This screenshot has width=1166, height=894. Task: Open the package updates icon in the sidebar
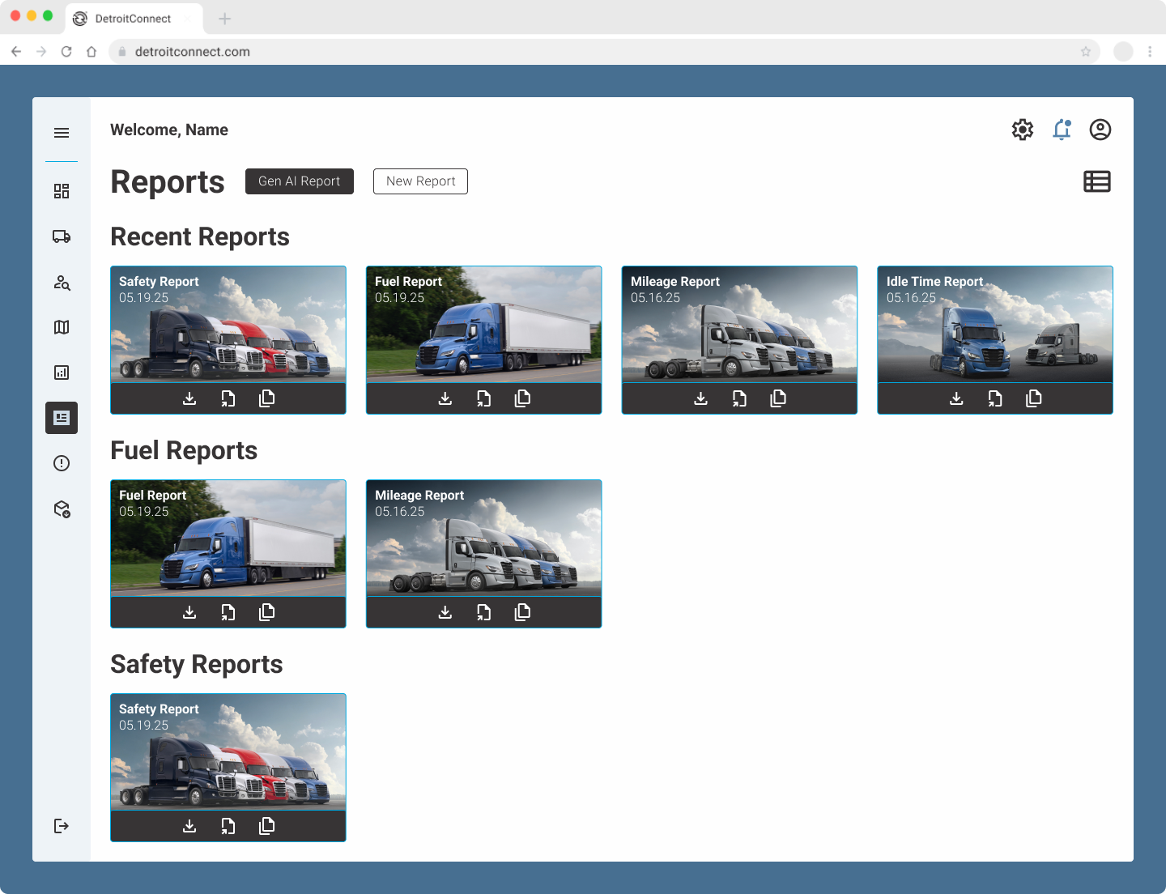pyautogui.click(x=62, y=509)
